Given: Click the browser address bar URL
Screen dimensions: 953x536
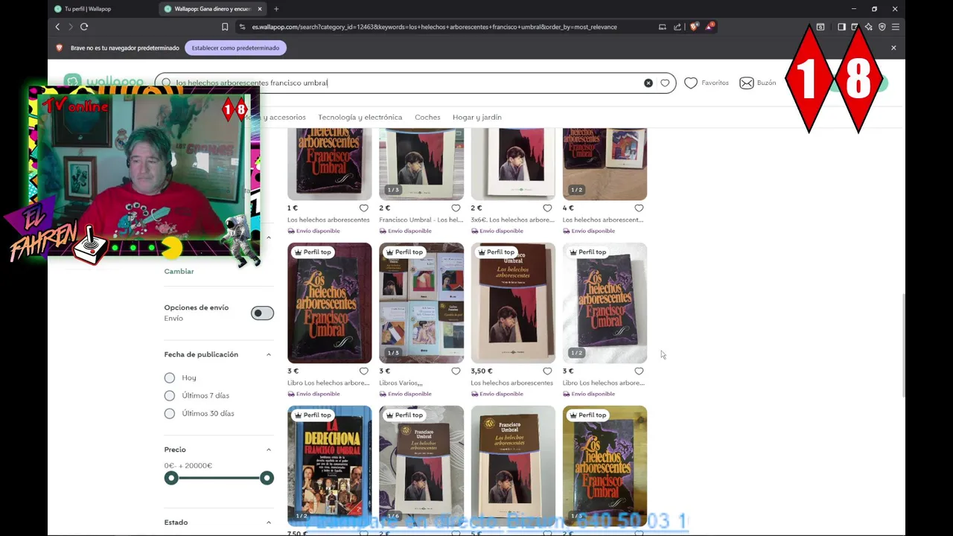Looking at the screenshot, I should coord(434,27).
